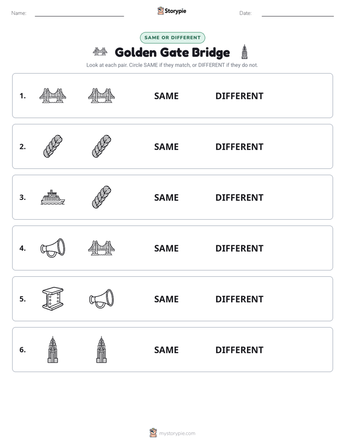Click the megaphone icon in row 5
345x447 pixels.
coord(101,299)
